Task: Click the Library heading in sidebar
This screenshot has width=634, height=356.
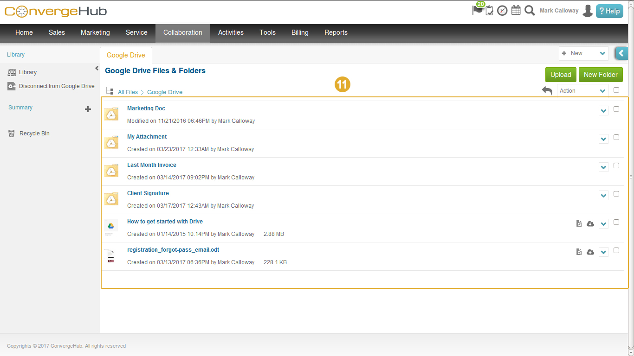Action: tap(16, 55)
